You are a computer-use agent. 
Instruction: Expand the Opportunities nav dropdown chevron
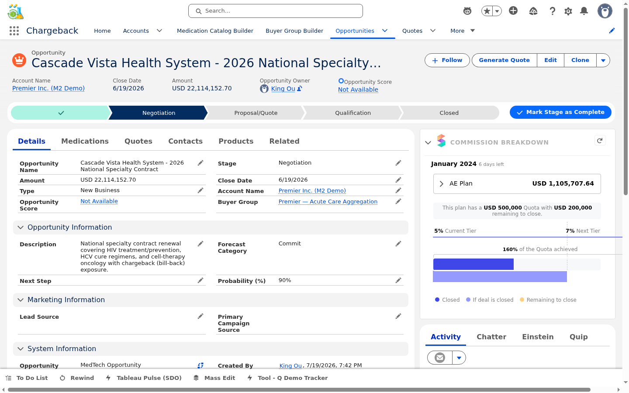tap(385, 31)
